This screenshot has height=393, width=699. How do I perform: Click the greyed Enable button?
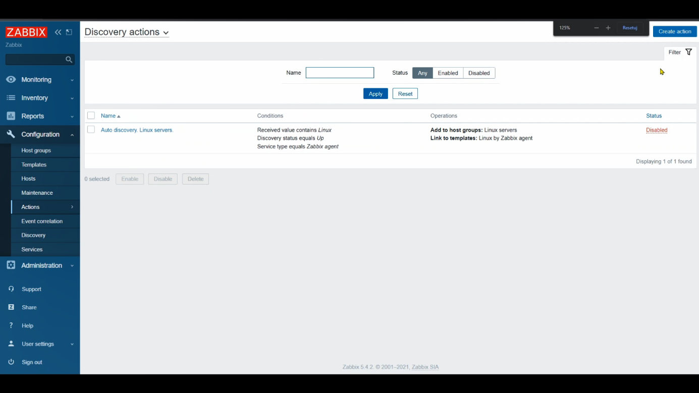[x=130, y=179]
